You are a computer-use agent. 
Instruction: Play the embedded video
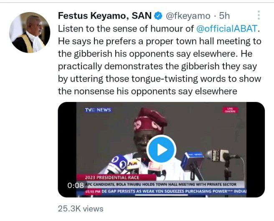click(x=161, y=149)
